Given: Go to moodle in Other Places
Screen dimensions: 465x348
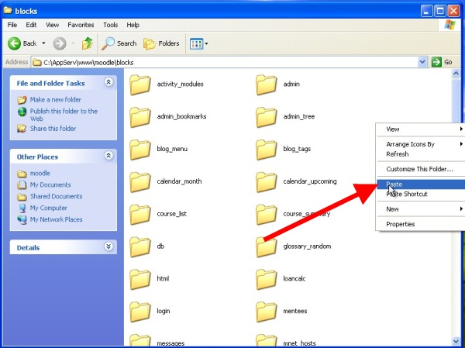Looking at the screenshot, I should pos(40,174).
